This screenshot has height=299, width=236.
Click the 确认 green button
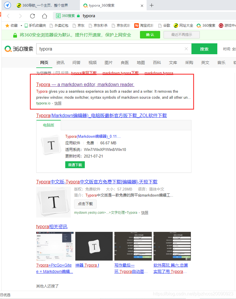pos(150,35)
